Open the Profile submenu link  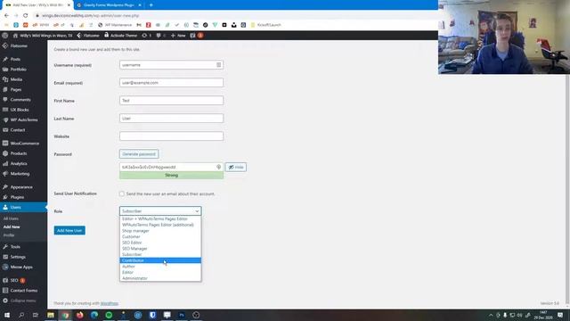[x=9, y=235]
